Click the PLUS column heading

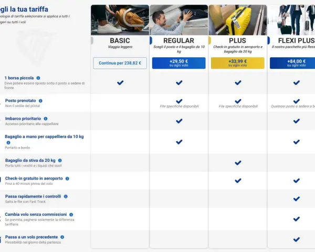(238, 40)
